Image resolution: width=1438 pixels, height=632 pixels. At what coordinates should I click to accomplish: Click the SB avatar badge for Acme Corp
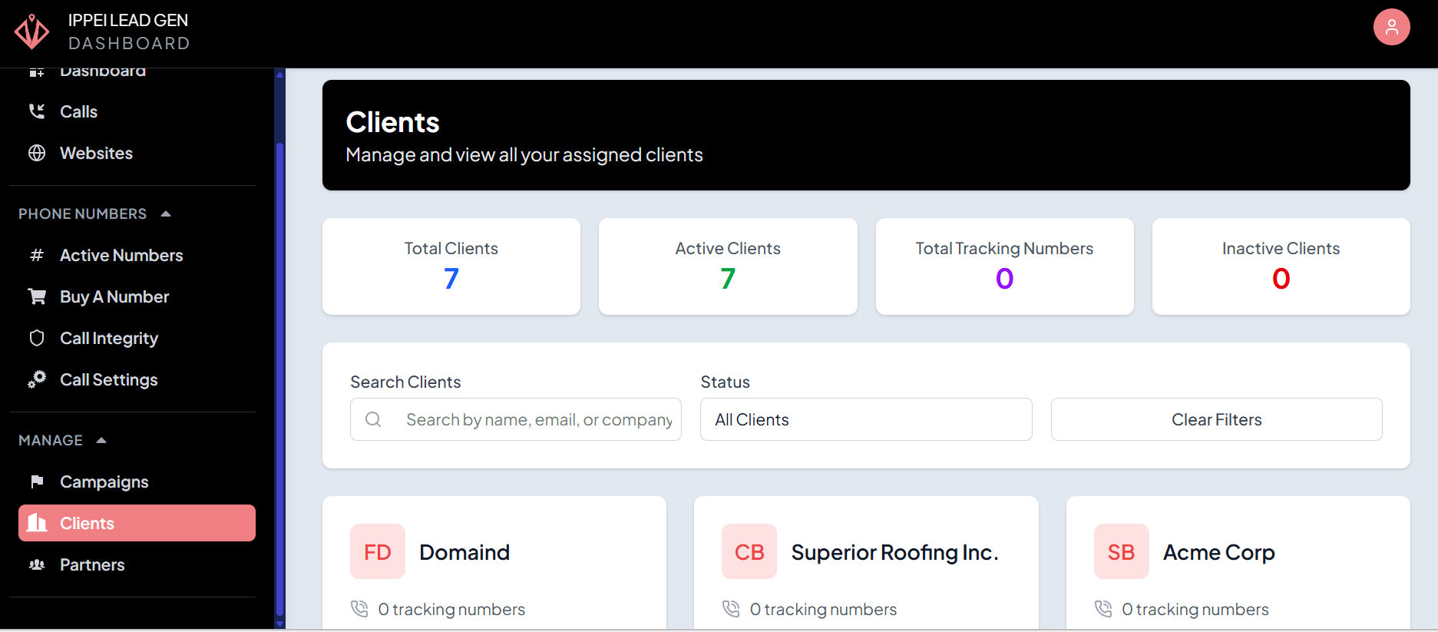[x=1122, y=551]
